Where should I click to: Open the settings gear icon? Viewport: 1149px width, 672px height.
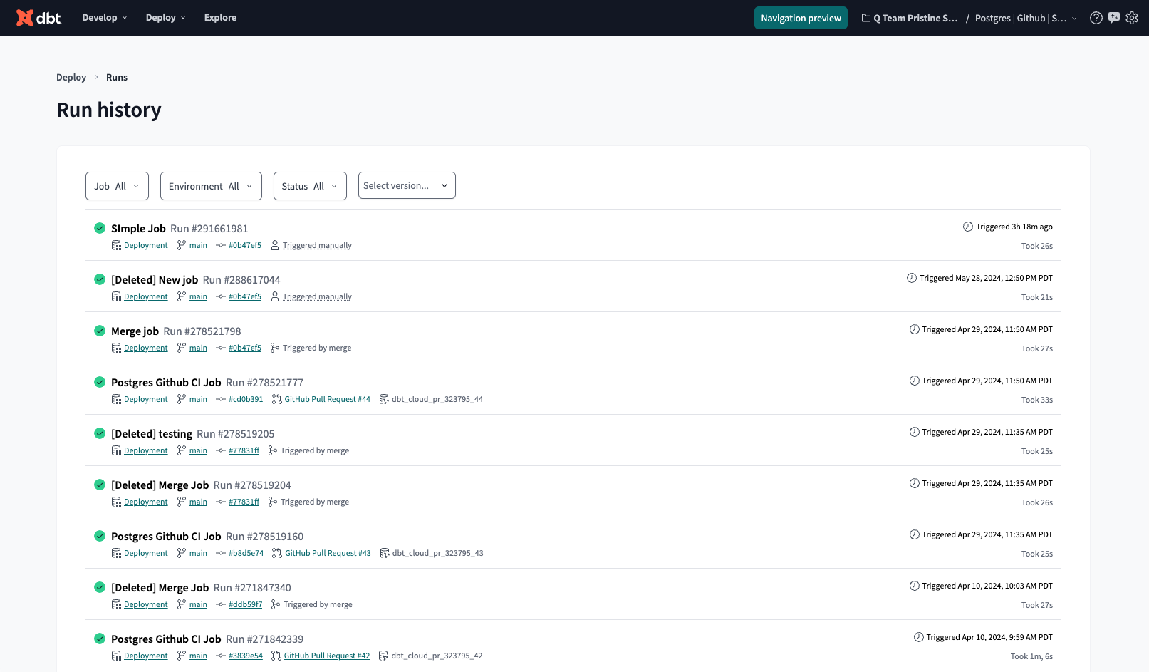coord(1132,17)
